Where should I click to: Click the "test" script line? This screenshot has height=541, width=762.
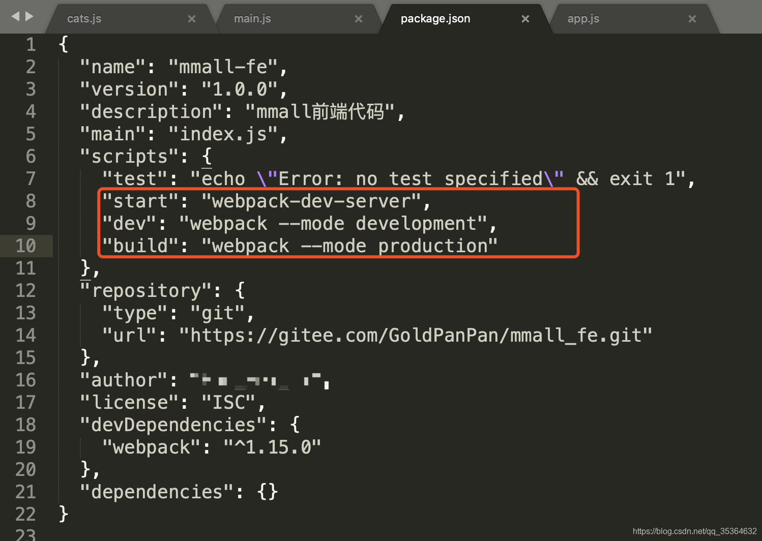point(399,178)
